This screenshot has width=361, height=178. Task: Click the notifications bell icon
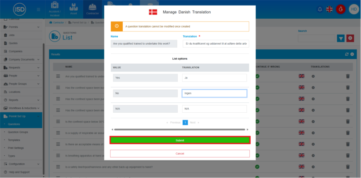coord(319,9)
